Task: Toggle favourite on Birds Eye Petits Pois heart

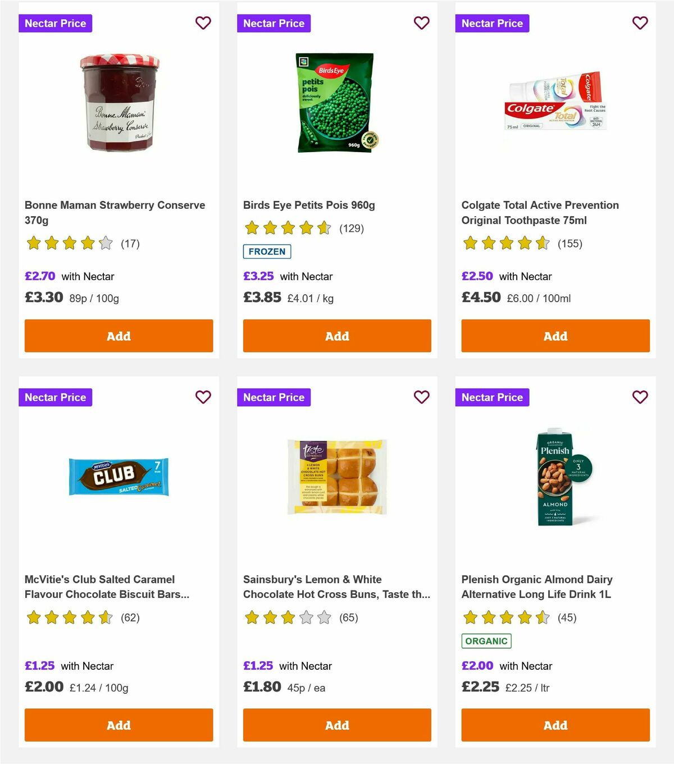Action: (x=422, y=23)
